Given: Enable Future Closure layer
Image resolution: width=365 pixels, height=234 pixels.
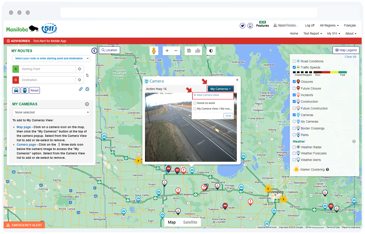Looking at the screenshot, I should click(294, 89).
